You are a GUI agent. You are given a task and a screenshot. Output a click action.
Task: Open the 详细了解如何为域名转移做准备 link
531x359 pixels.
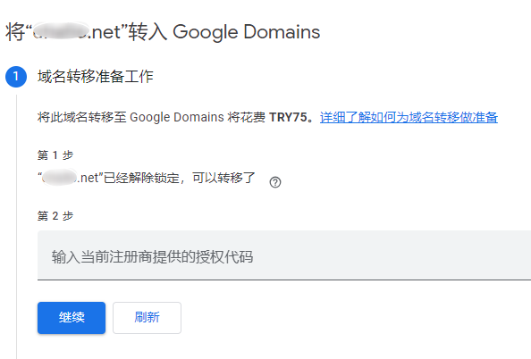[409, 117]
